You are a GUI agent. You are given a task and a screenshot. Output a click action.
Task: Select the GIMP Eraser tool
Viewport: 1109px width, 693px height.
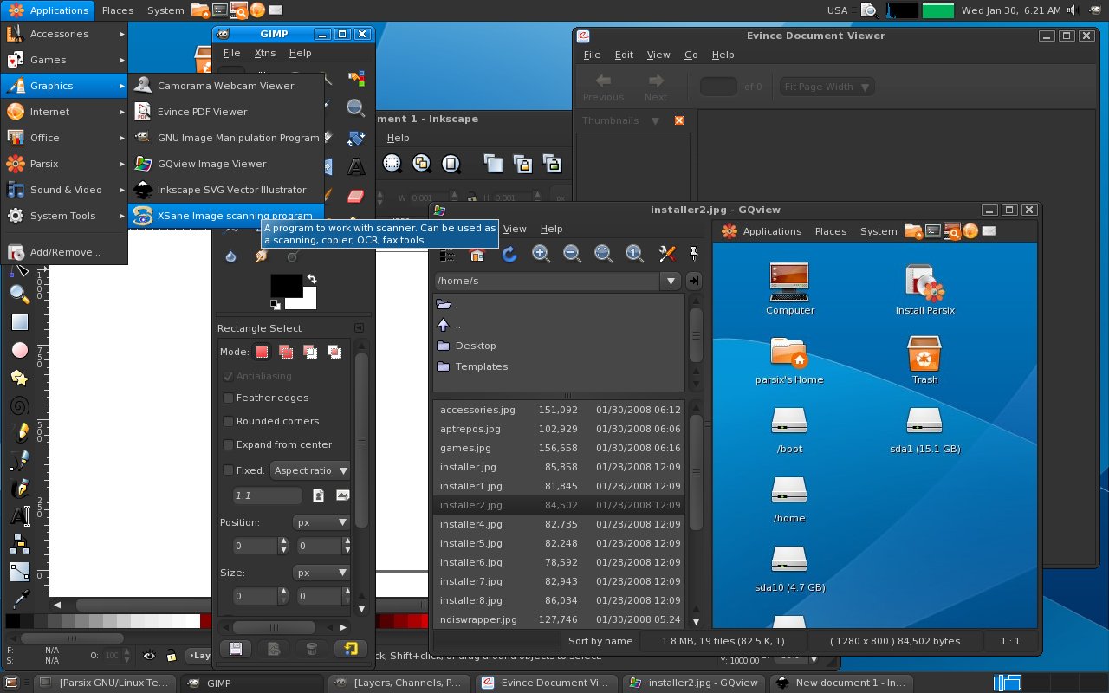(355, 196)
